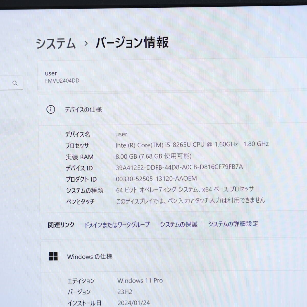This screenshot has width=307, height=307.
Task: Select the device ID 39A412E2 value
Action: [179, 167]
